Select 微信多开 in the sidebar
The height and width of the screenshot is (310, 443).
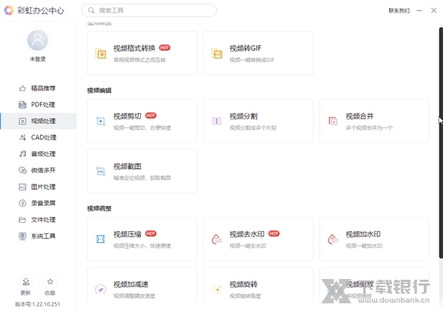pos(38,170)
